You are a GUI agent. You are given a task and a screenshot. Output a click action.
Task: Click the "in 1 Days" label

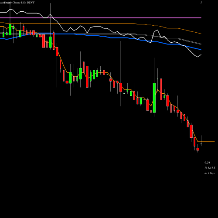click(x=209, y=173)
